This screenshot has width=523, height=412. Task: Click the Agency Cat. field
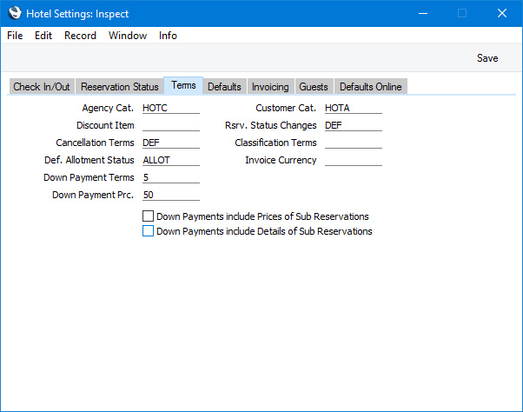click(x=170, y=109)
